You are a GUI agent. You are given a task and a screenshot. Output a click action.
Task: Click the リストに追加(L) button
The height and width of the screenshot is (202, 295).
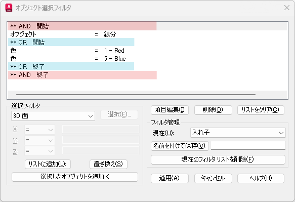pos(48,164)
